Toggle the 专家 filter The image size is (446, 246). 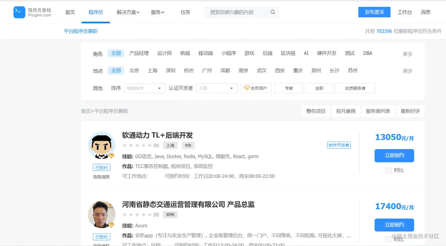(x=289, y=88)
